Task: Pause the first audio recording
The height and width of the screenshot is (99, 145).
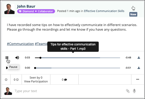Action: tap(7, 58)
